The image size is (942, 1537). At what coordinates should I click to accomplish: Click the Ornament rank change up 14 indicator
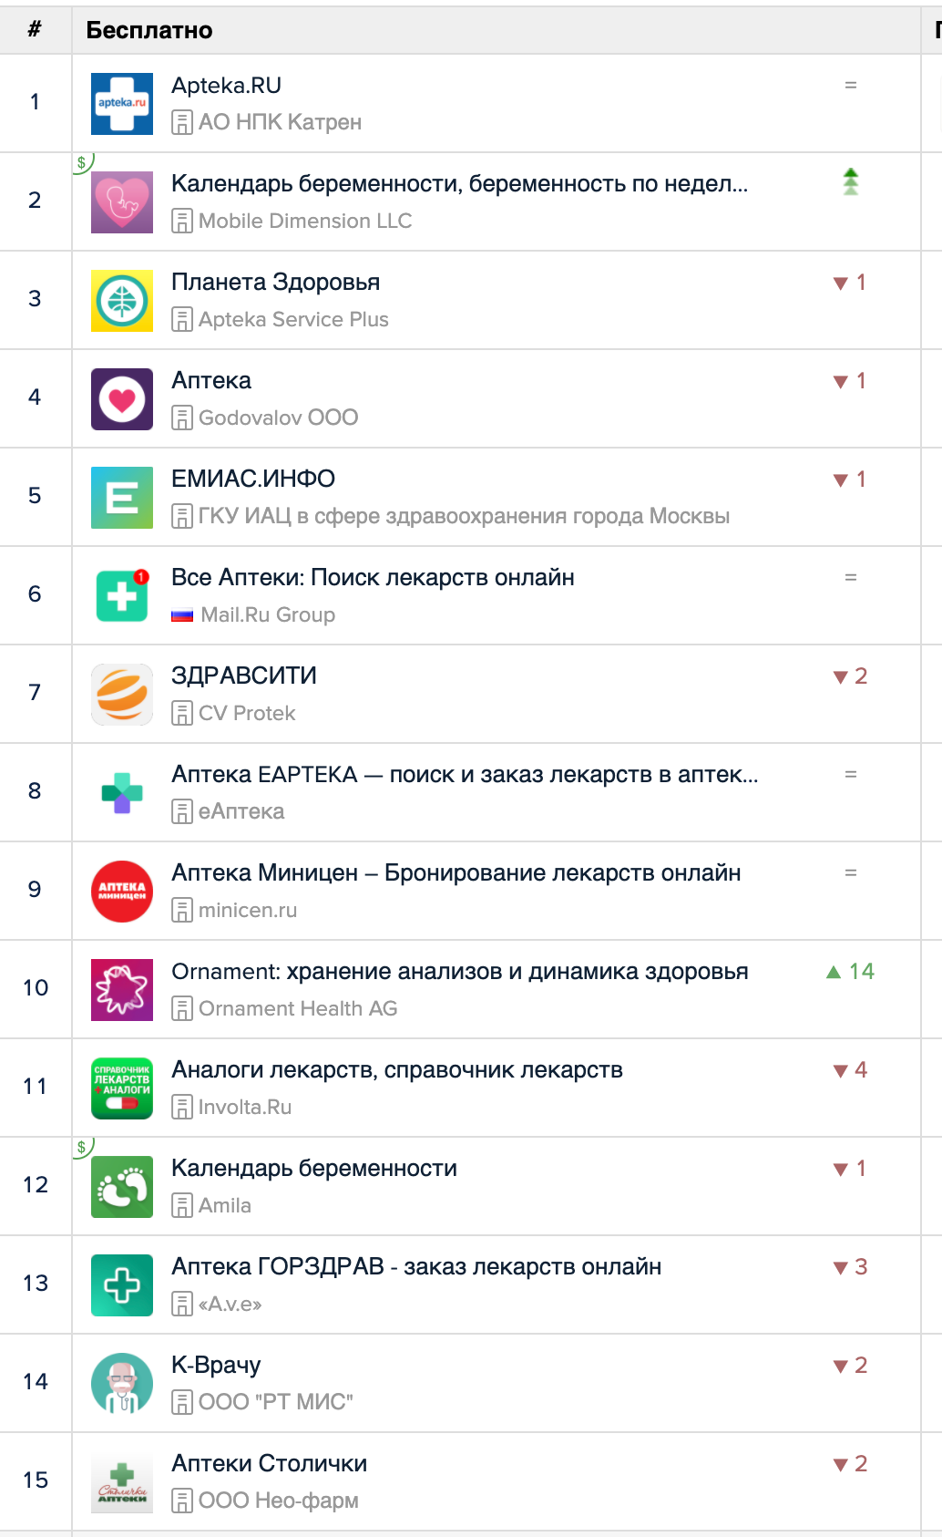(850, 972)
